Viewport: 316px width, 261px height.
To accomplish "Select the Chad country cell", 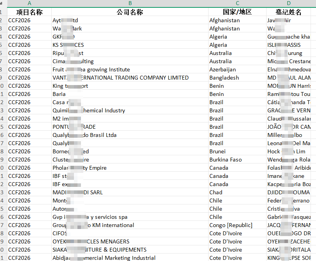I will [x=237, y=192].
